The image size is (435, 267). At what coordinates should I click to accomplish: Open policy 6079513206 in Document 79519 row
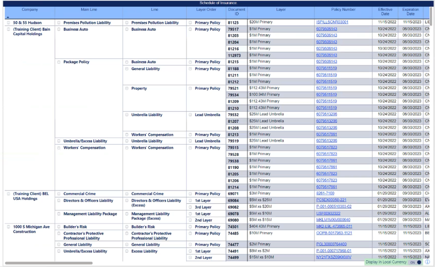click(x=327, y=141)
